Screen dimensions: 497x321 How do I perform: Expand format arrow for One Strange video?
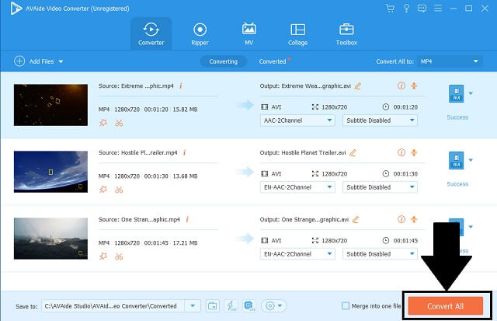coord(471,226)
